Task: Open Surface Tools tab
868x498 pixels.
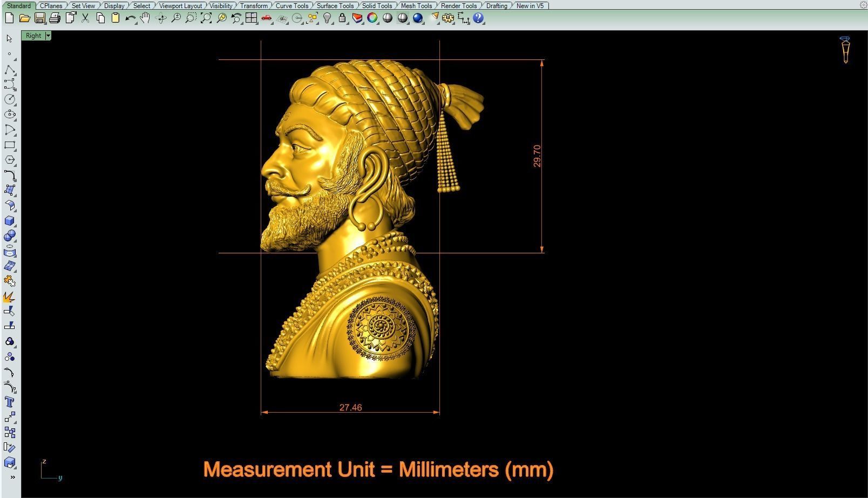Action: click(x=335, y=5)
